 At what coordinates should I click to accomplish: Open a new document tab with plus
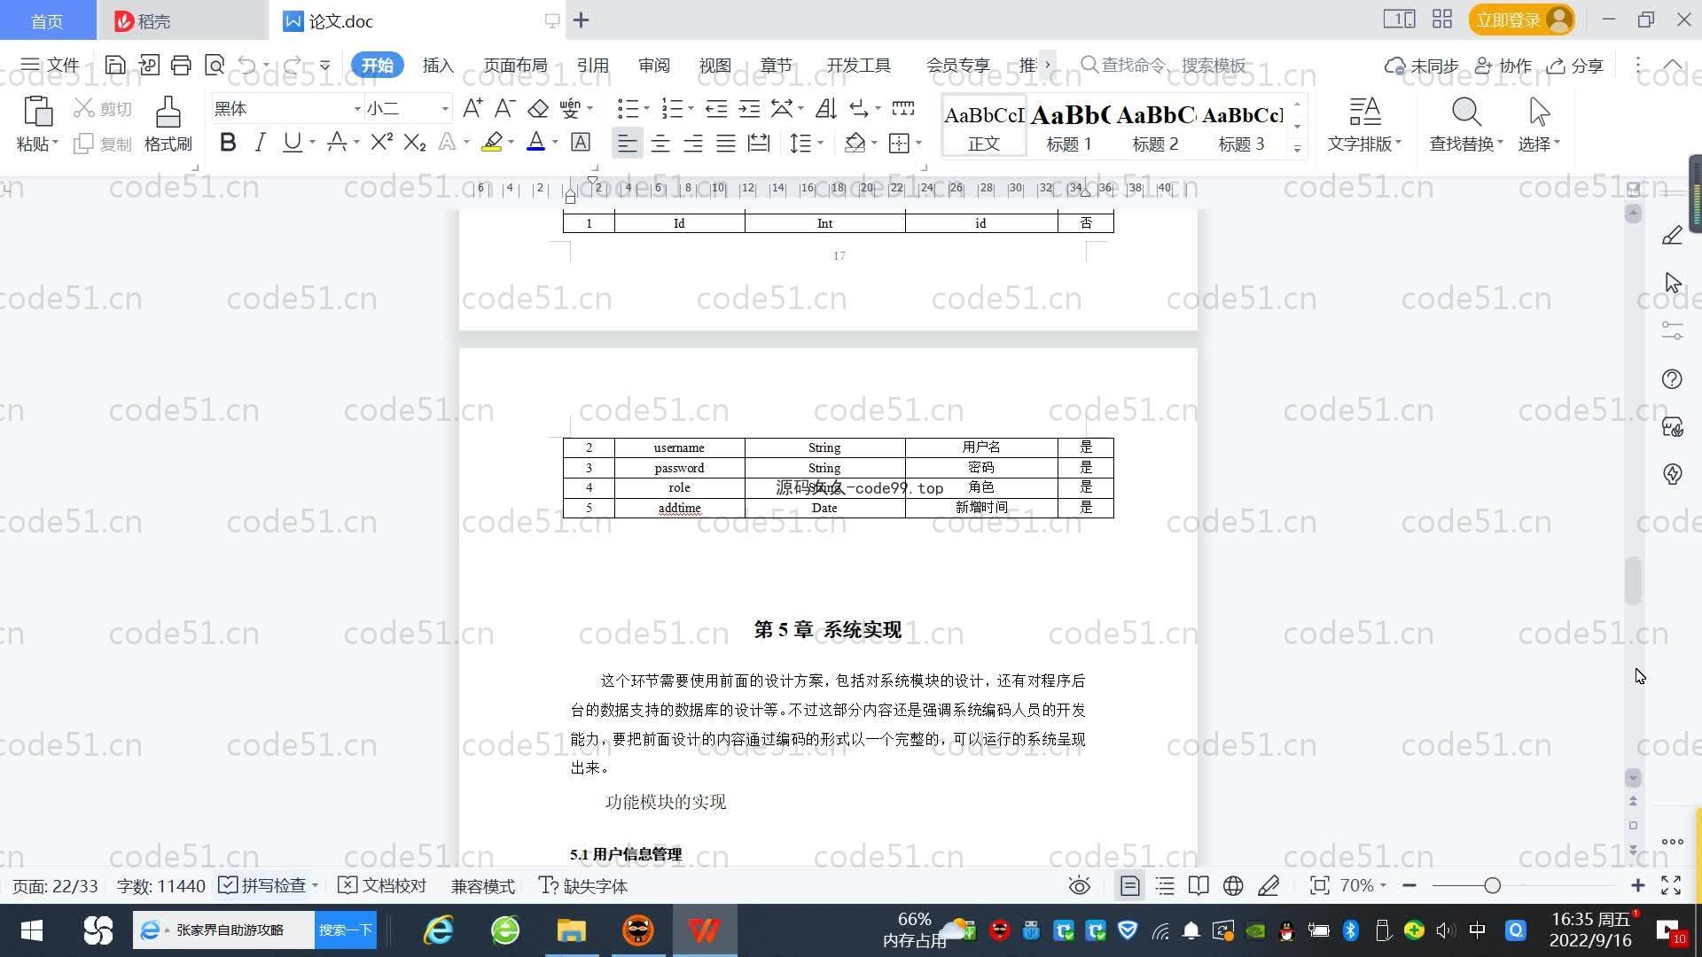point(581,20)
